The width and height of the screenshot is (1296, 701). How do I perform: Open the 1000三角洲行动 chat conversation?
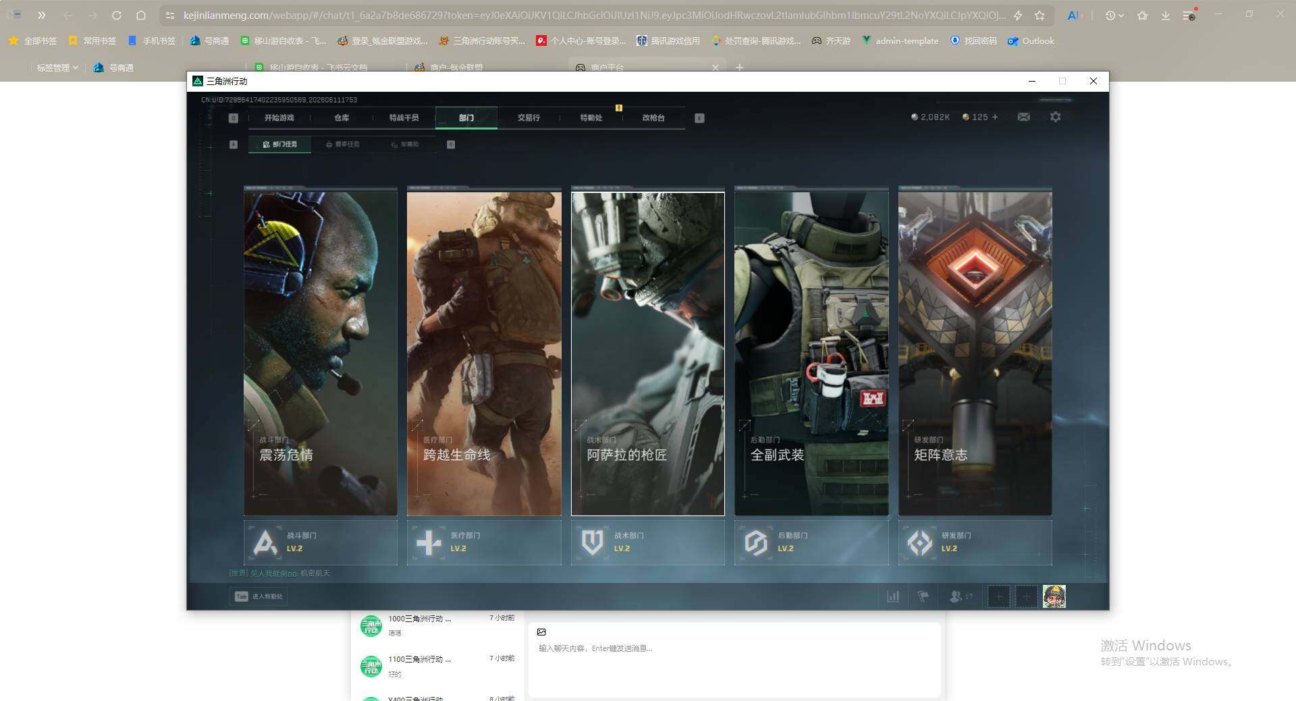coord(437,625)
